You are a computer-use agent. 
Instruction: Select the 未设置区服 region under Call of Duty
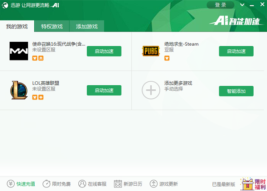(44, 50)
